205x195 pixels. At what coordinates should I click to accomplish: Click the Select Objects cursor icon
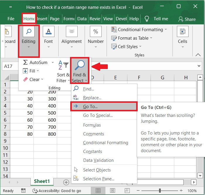[x=76, y=169]
